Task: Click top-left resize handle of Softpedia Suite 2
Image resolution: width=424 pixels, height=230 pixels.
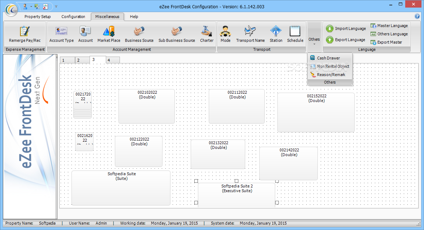Action: [x=196, y=181]
